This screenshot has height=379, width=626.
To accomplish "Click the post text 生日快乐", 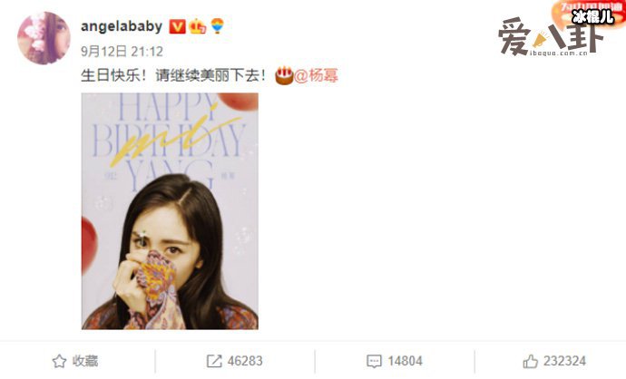I will 111,75.
